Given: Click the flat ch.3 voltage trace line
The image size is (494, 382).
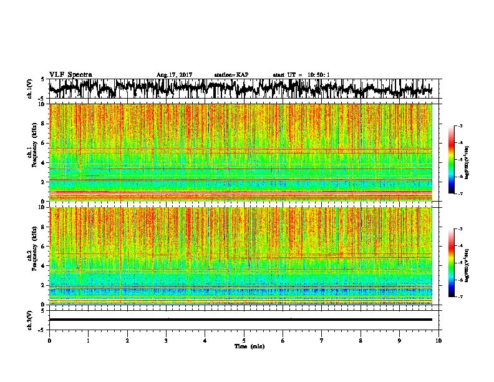Looking at the screenshot, I should (240, 320).
